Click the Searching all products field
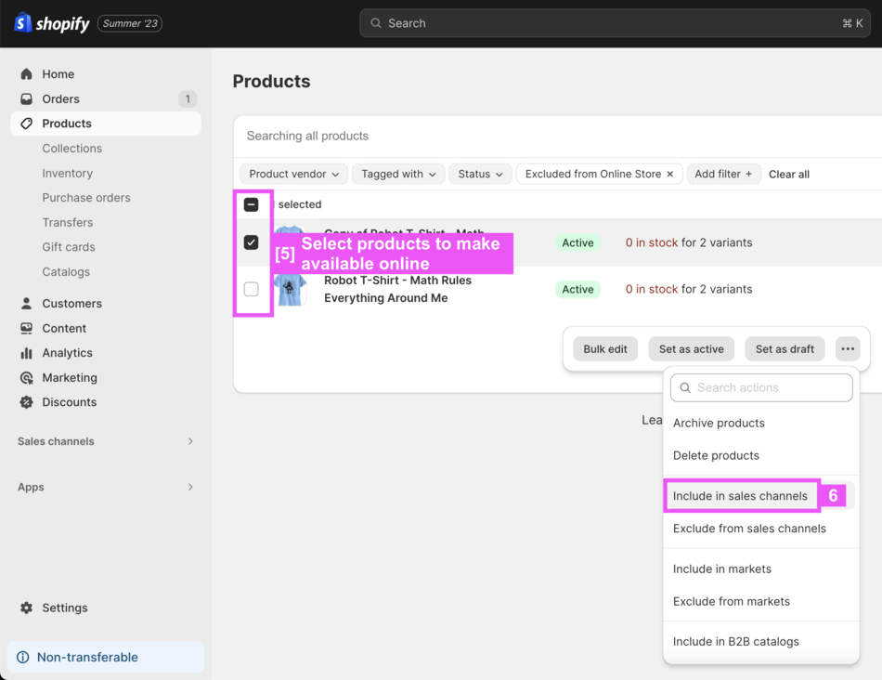 click(x=558, y=137)
